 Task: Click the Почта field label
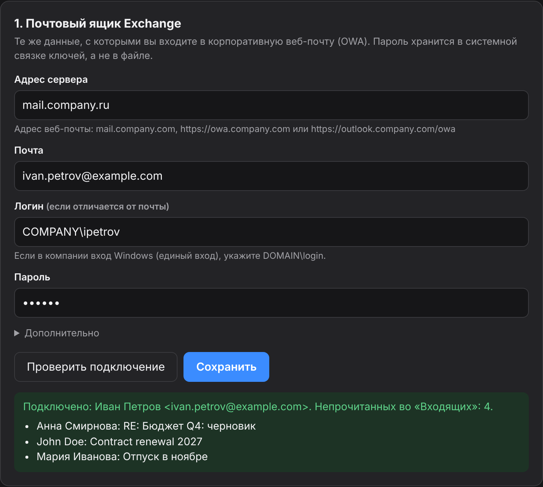coord(29,150)
